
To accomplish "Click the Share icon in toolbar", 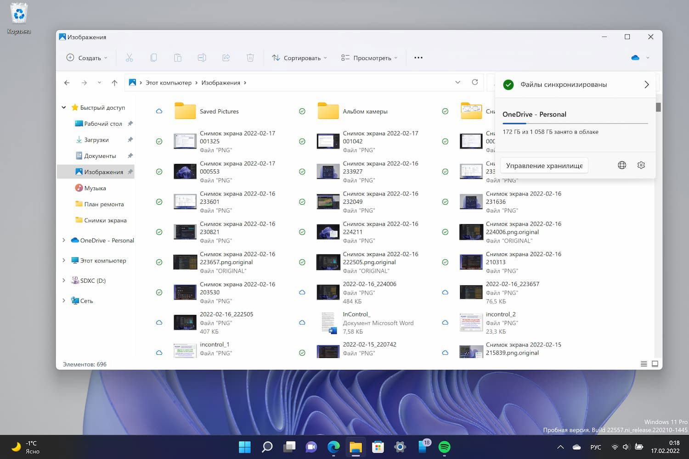I will click(226, 58).
